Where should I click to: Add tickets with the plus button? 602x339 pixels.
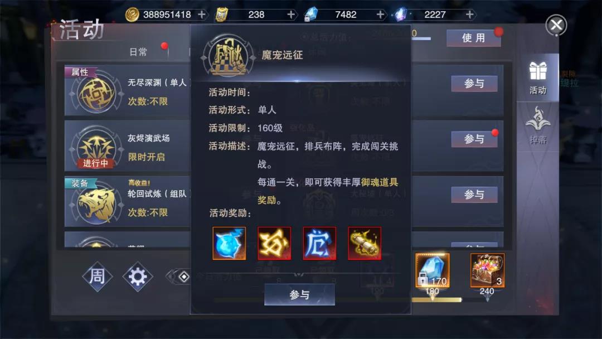tap(291, 14)
